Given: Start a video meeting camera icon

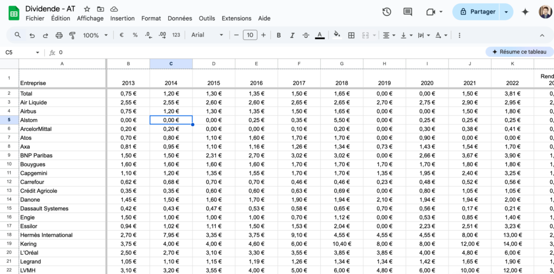Looking at the screenshot, I should [x=430, y=12].
